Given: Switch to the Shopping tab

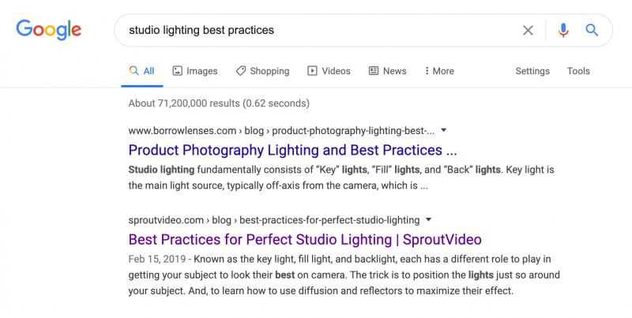Looking at the screenshot, I should 262,71.
